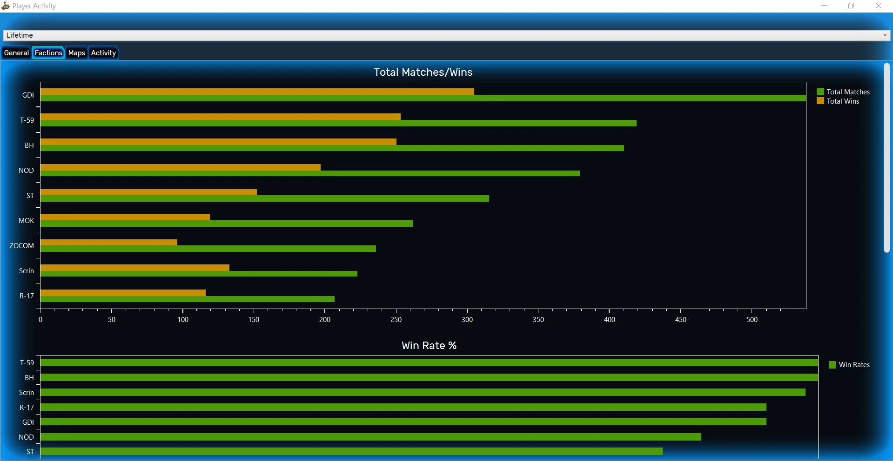This screenshot has width=893, height=461.
Task: Click the ST label in Win Rate chart
Action: click(x=30, y=452)
